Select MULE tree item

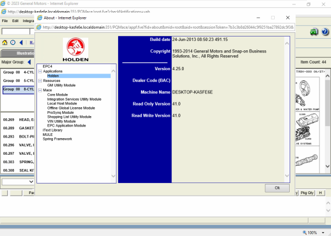pos(47,135)
